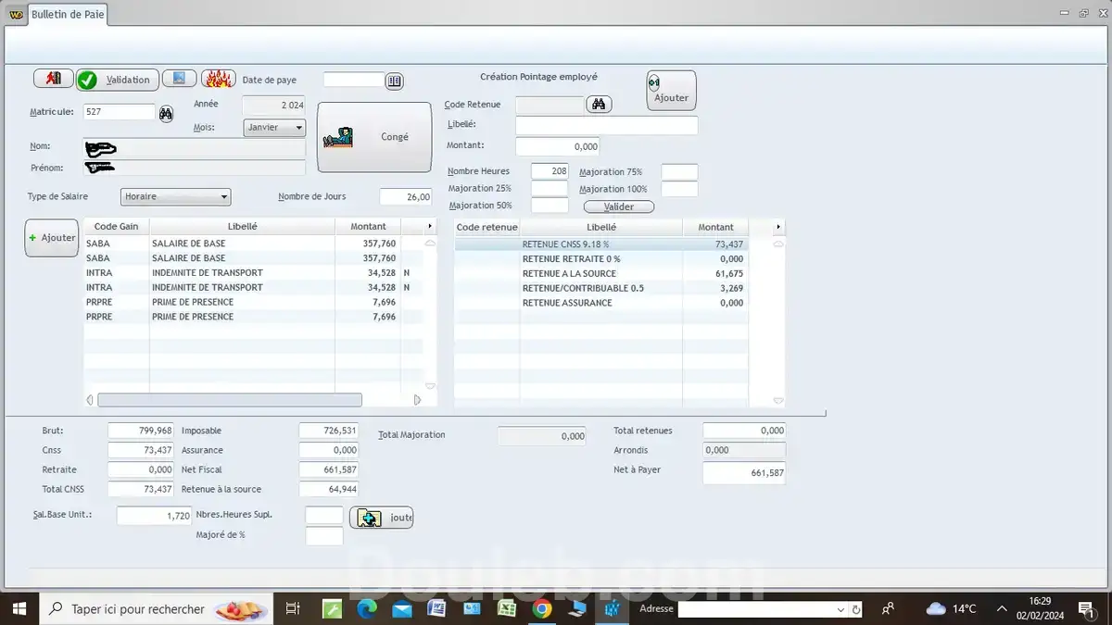Click the Valider button under Majoration

(x=618, y=206)
